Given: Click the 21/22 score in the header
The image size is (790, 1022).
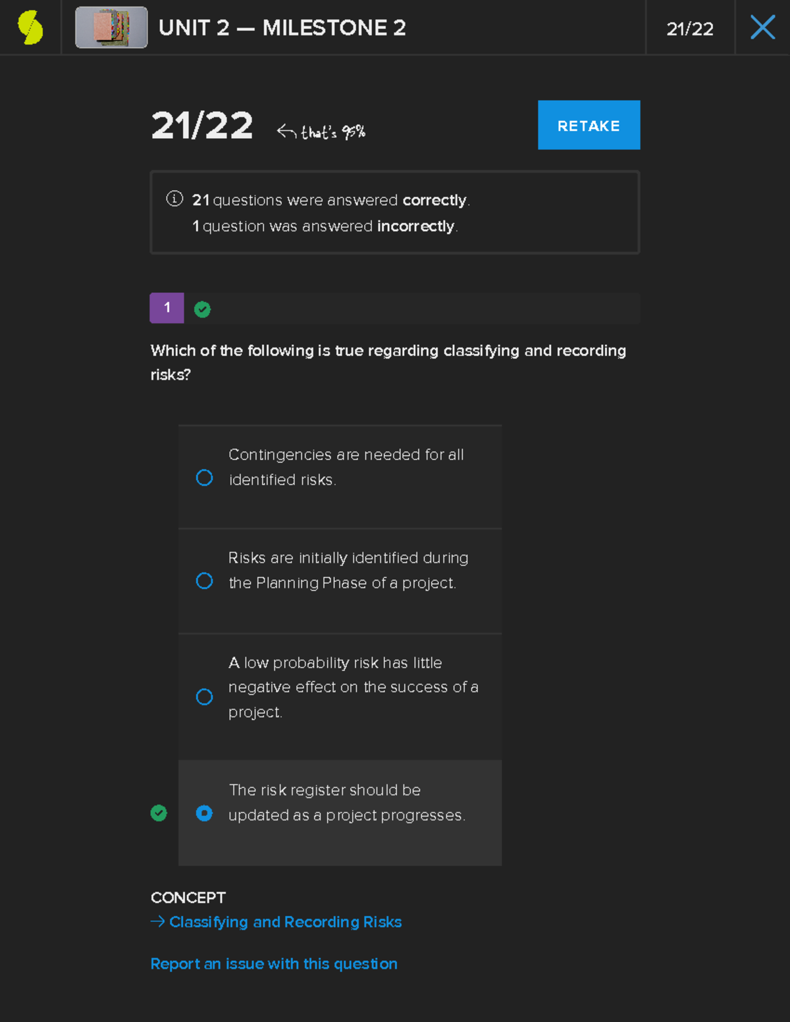Looking at the screenshot, I should [690, 28].
